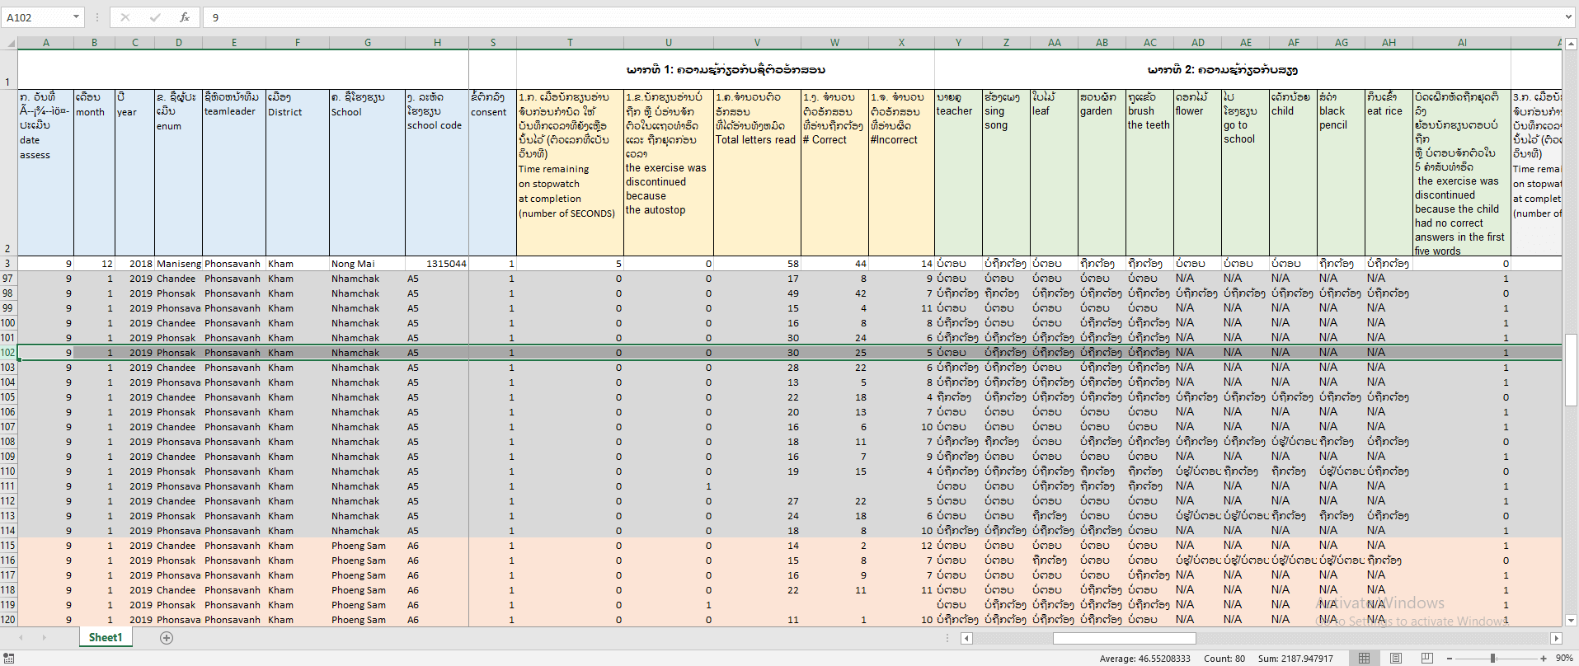Viewport: 1579px width, 666px height.
Task: Select the Sheet1 tab
Action: (x=106, y=637)
